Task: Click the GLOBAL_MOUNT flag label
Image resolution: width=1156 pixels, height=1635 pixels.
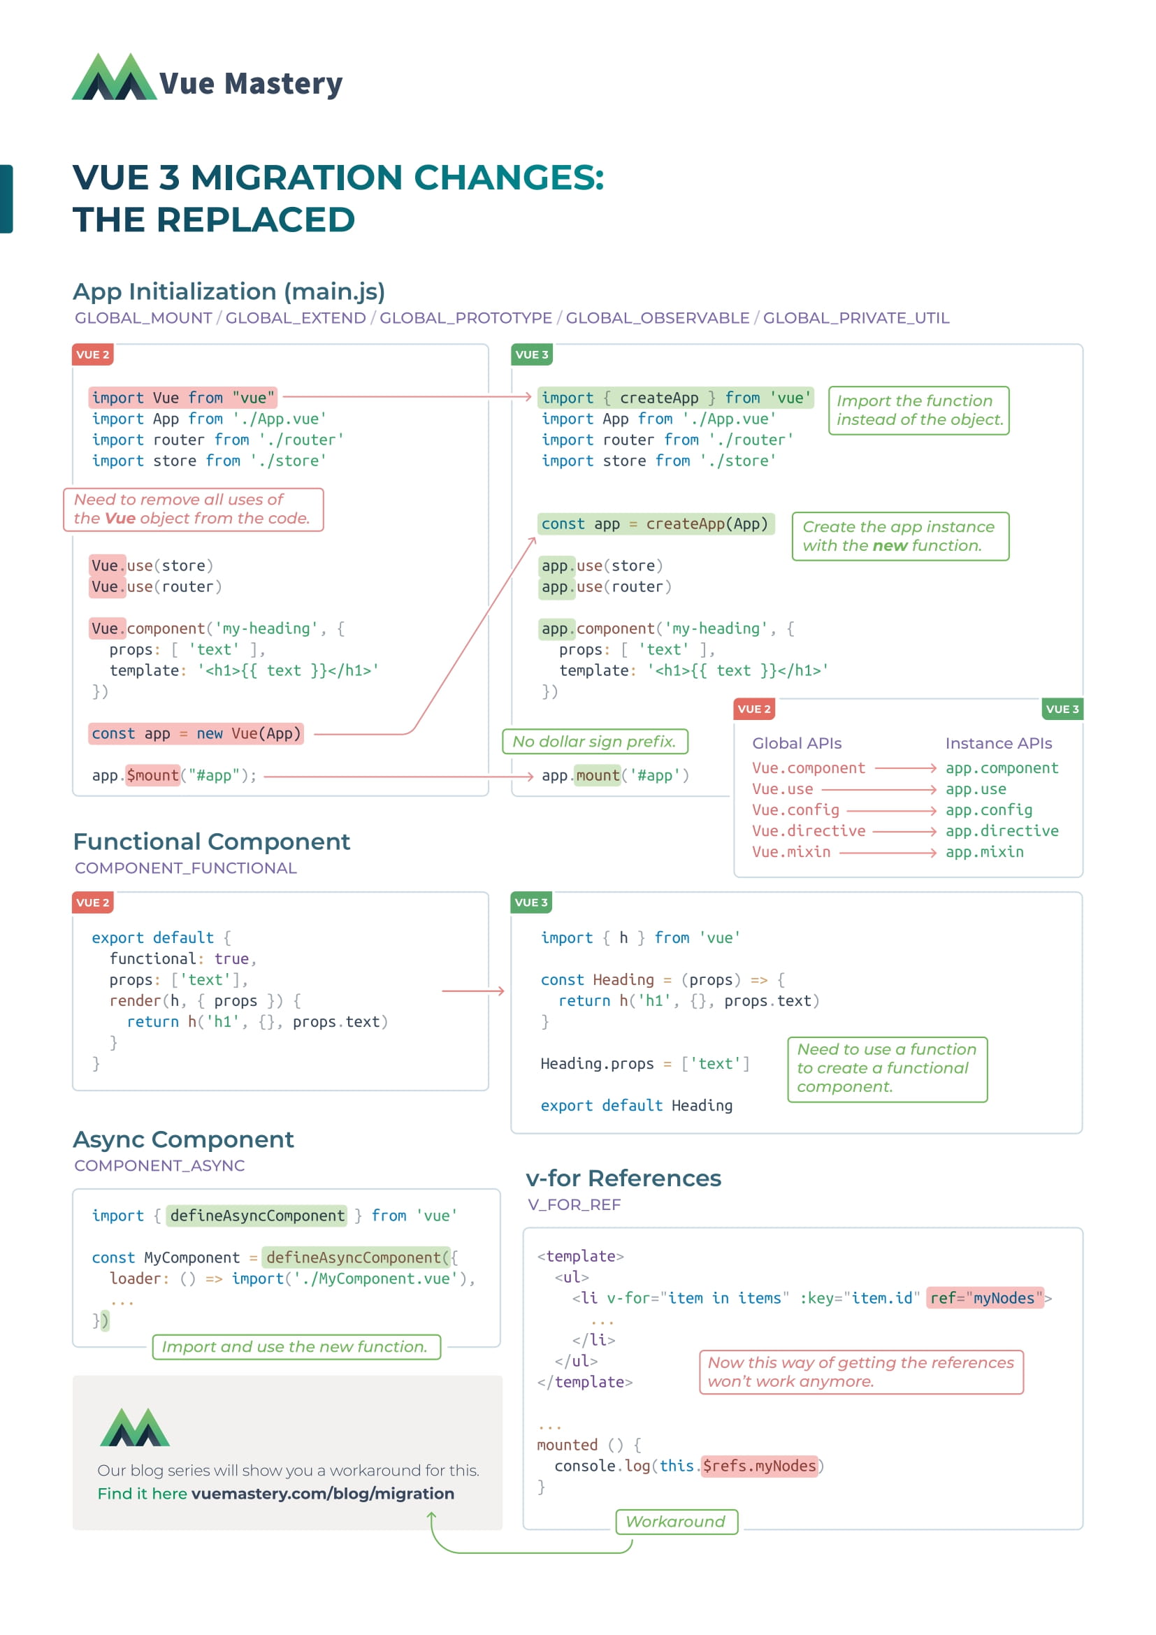Action: click(143, 317)
